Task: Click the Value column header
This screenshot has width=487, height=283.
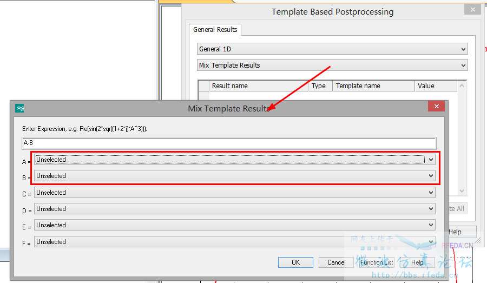Action: coord(436,85)
